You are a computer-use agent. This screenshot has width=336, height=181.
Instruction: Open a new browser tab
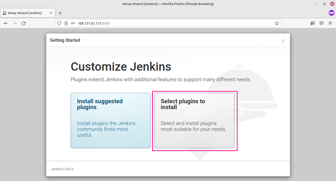(60, 13)
